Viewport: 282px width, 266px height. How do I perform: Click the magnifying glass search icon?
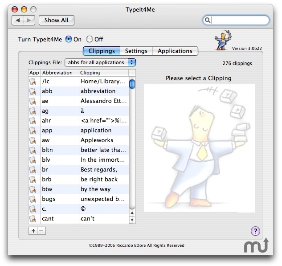point(207,20)
